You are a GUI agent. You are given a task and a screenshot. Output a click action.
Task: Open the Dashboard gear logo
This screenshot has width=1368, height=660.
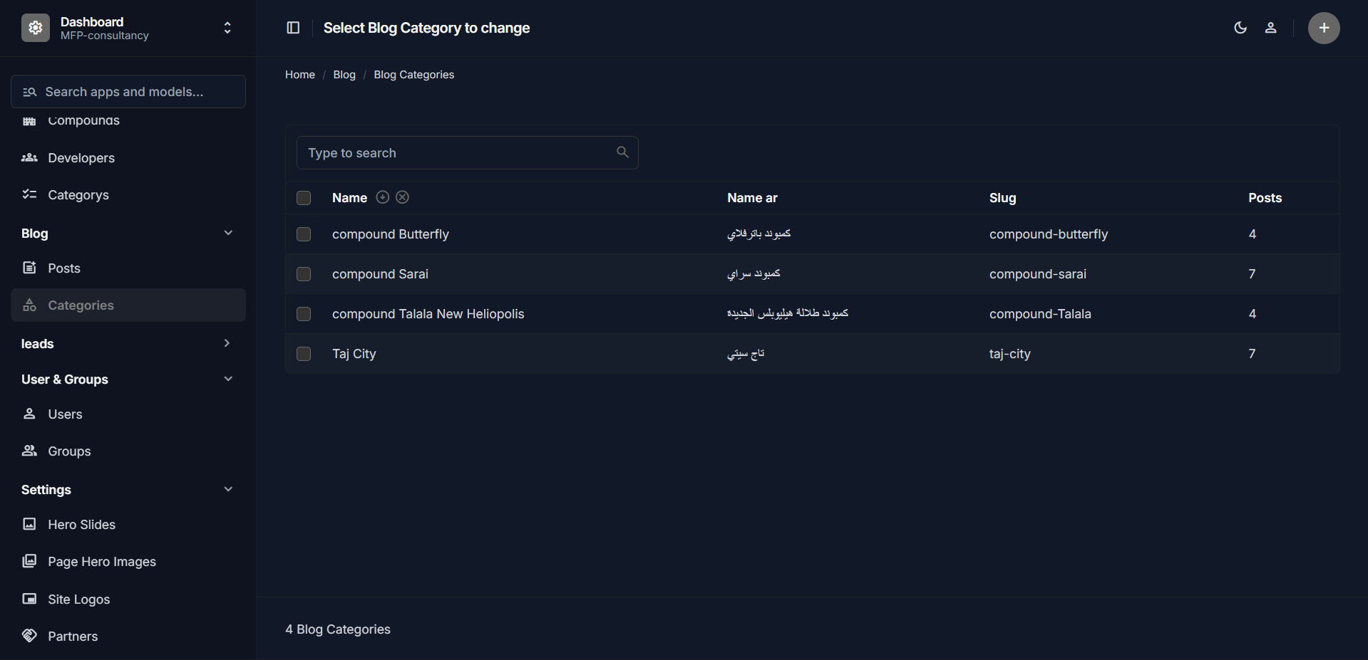pos(36,28)
